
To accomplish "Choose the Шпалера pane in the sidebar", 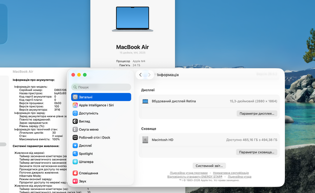I will pos(101,161).
